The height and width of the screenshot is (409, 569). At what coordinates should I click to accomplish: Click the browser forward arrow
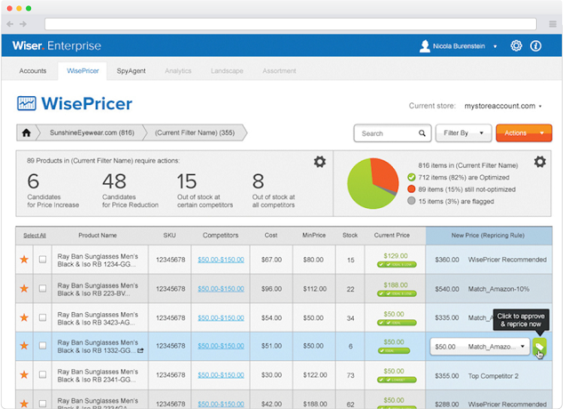pyautogui.click(x=23, y=24)
